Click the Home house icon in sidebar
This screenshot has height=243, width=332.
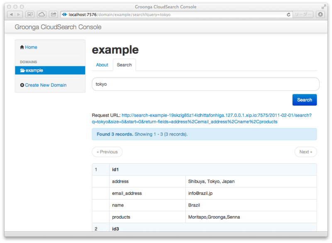tap(22, 47)
